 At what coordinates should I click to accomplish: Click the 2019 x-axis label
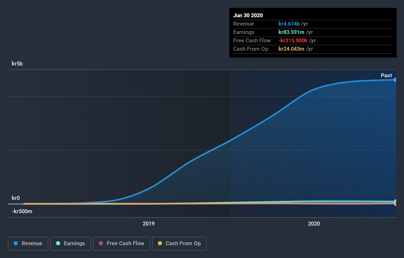pyautogui.click(x=149, y=224)
